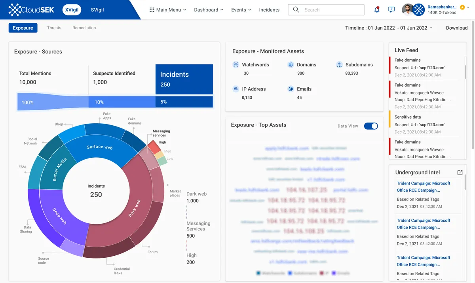Click the IP Address icon

point(236,89)
